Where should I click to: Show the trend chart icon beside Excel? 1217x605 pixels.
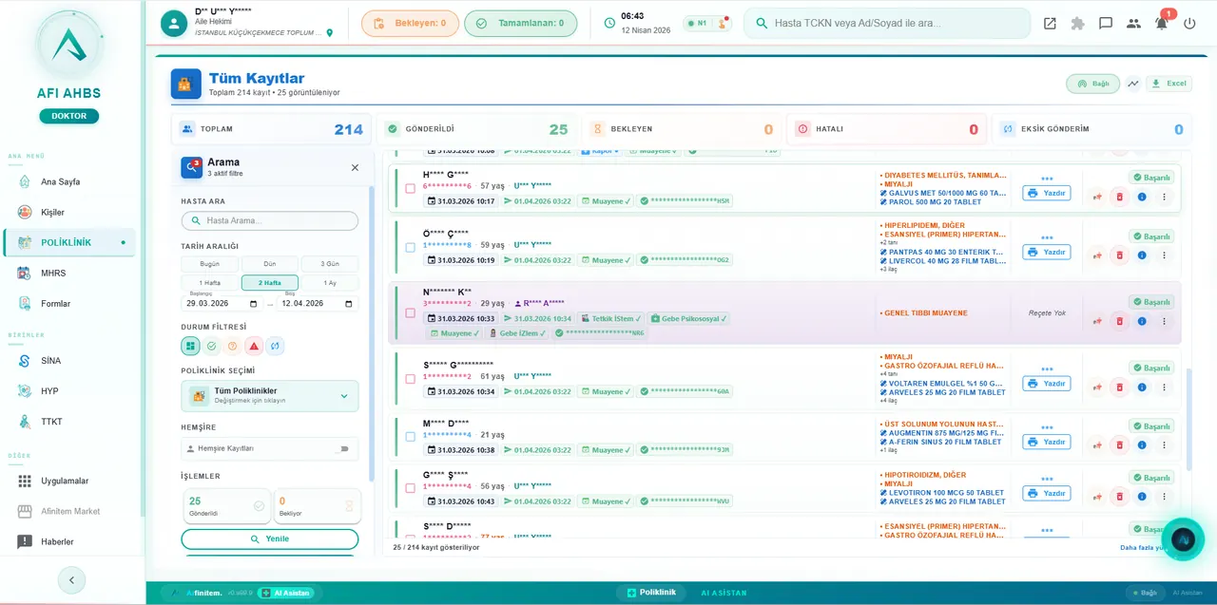[1133, 84]
